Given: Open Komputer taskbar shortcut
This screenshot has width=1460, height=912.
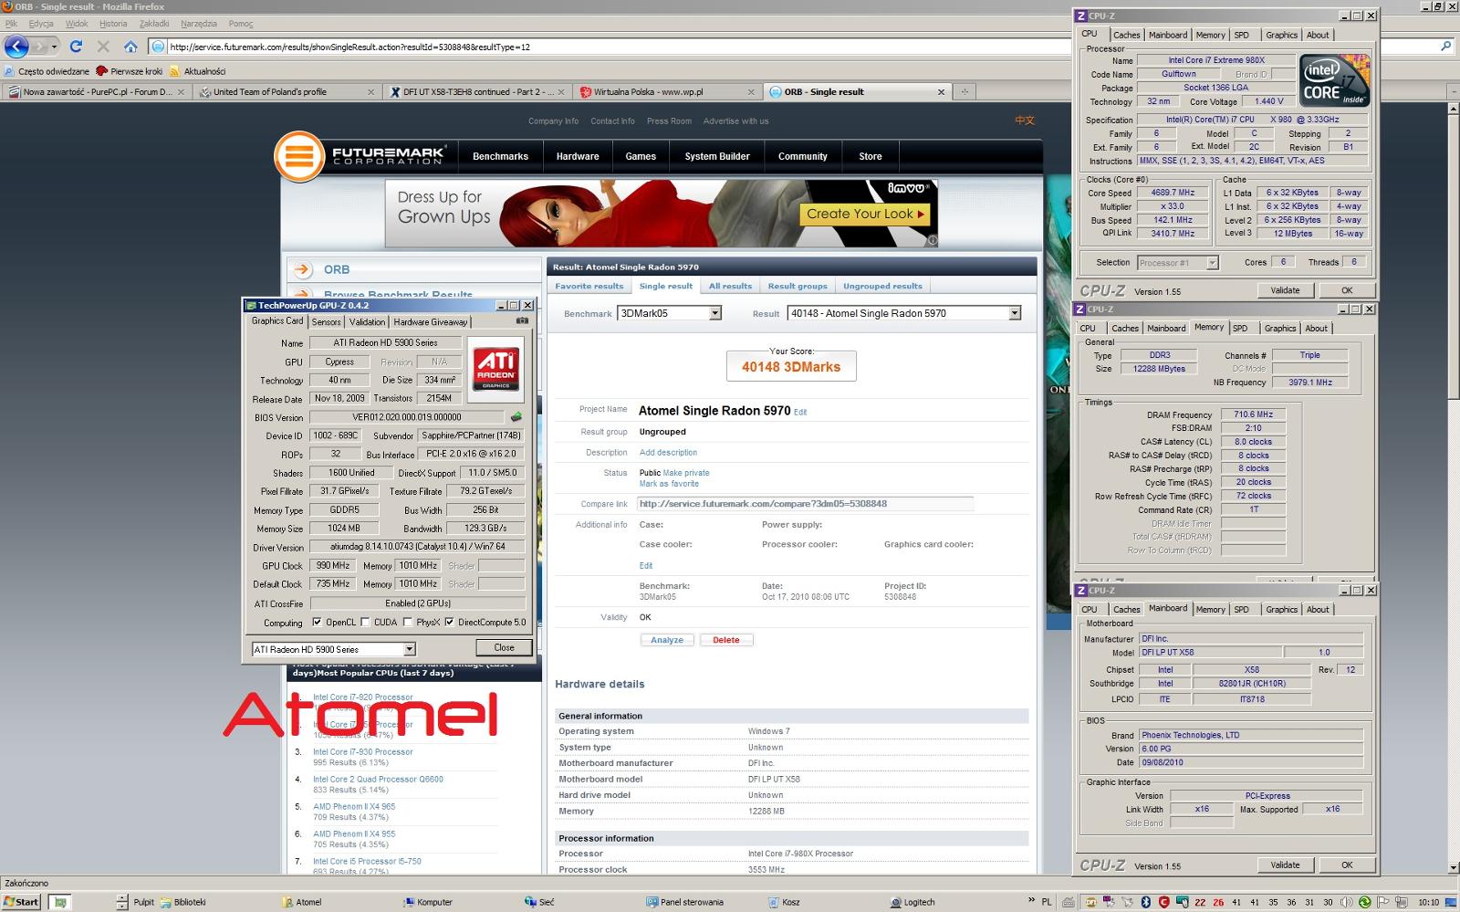Looking at the screenshot, I should pos(428,902).
